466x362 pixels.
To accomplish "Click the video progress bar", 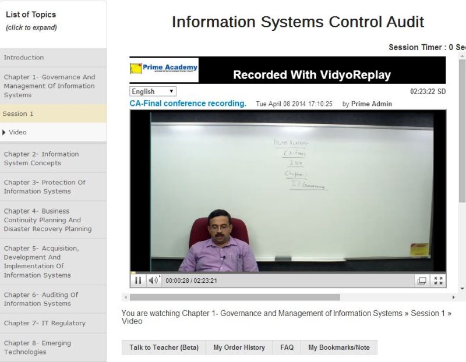I will coord(288,272).
